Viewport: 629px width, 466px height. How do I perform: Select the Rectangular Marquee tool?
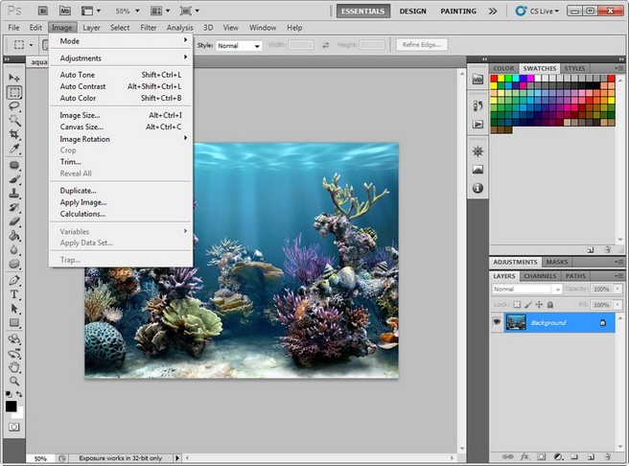[14, 92]
